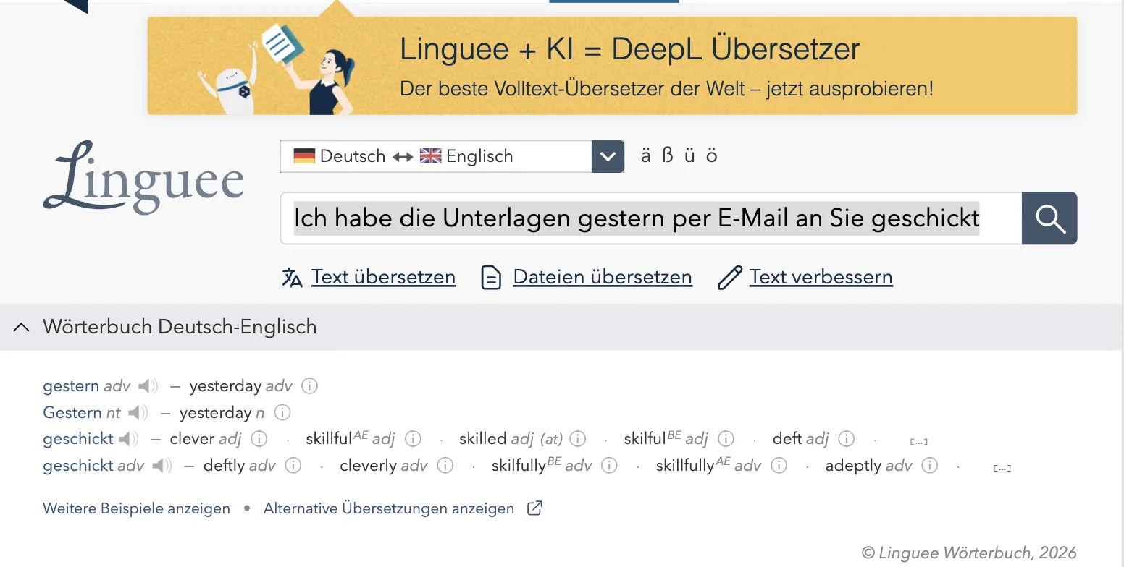Screen dimensions: 1124x567
Task: Open the Dateien übersetzen link
Action: tap(603, 277)
